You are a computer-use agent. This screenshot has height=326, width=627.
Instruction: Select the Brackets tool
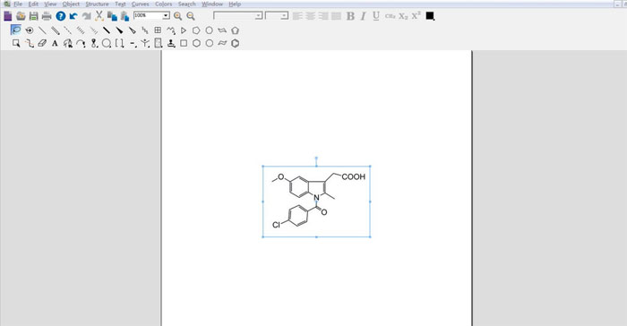point(119,43)
